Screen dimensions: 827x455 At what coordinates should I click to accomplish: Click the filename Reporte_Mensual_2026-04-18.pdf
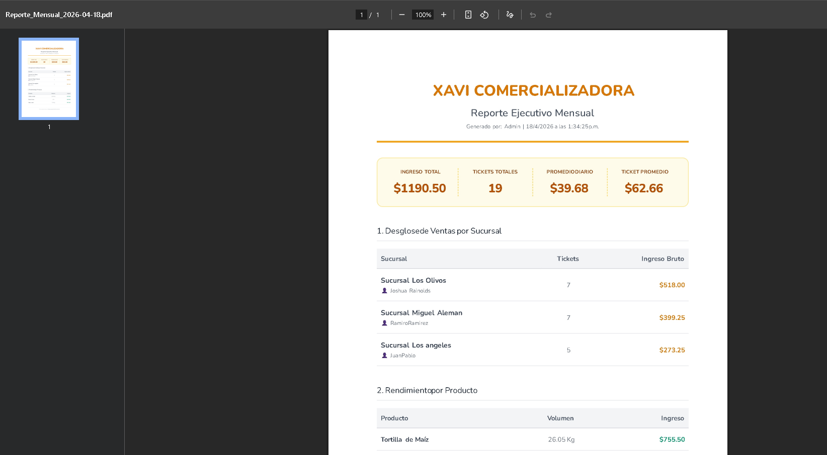58,15
